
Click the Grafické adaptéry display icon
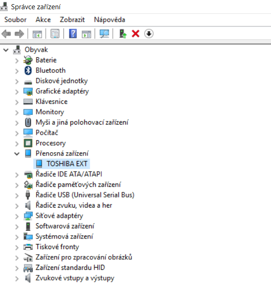coord(28,91)
